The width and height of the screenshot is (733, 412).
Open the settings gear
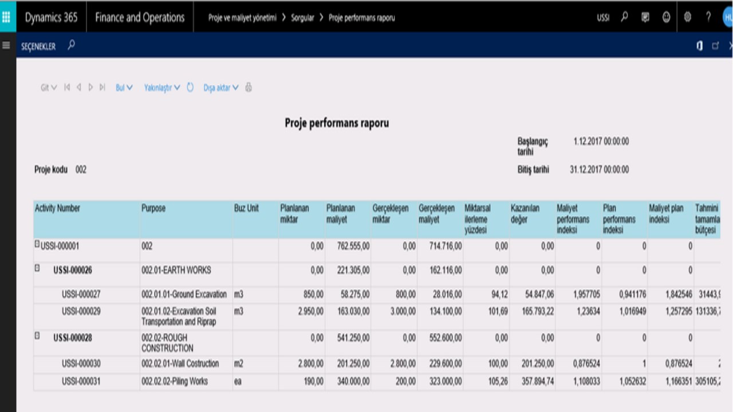pos(688,17)
